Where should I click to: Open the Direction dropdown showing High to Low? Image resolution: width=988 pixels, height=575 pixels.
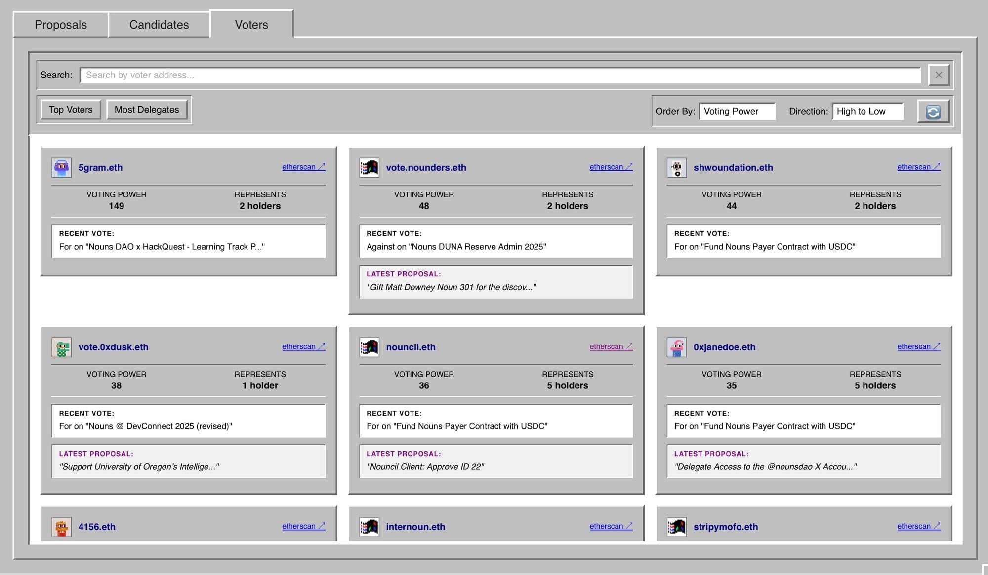[867, 111]
